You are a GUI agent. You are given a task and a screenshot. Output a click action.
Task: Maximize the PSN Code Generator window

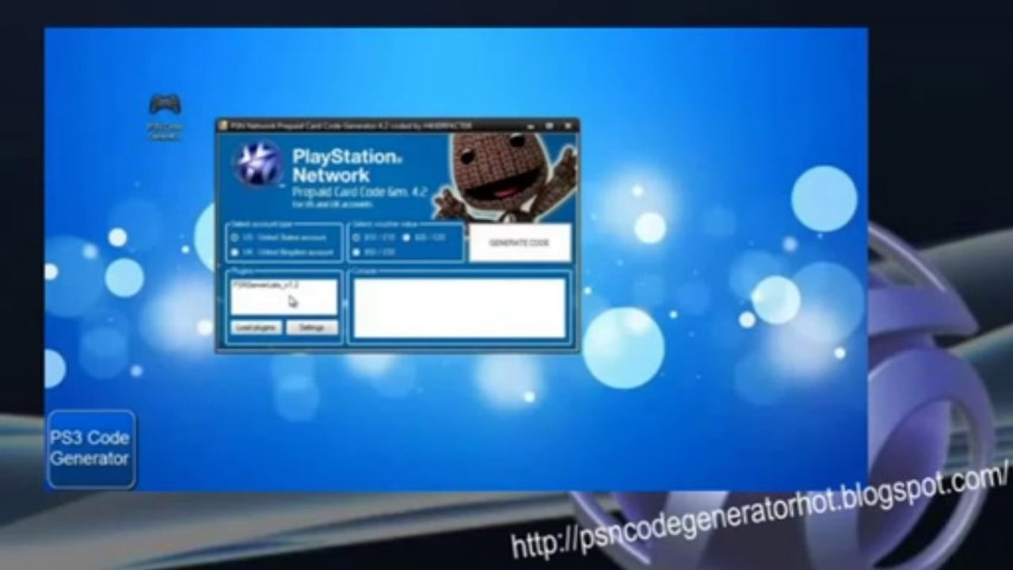pyautogui.click(x=549, y=125)
